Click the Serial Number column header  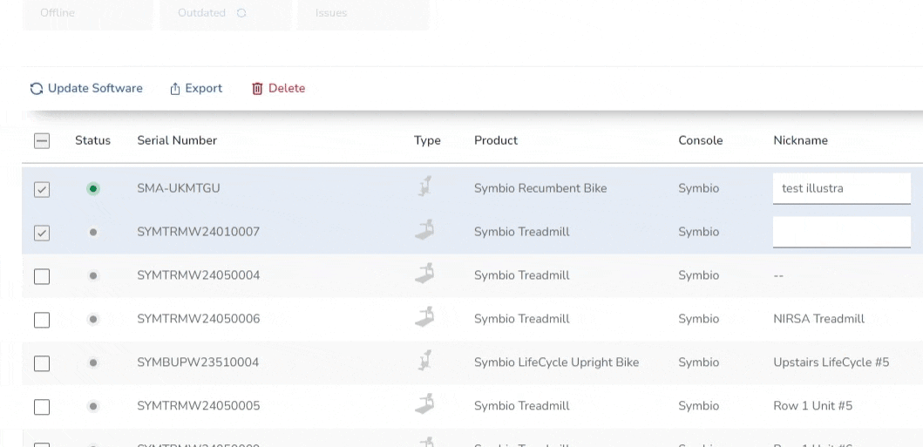(177, 140)
